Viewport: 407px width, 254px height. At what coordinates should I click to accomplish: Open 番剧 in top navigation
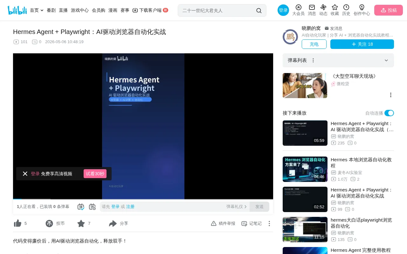51,10
